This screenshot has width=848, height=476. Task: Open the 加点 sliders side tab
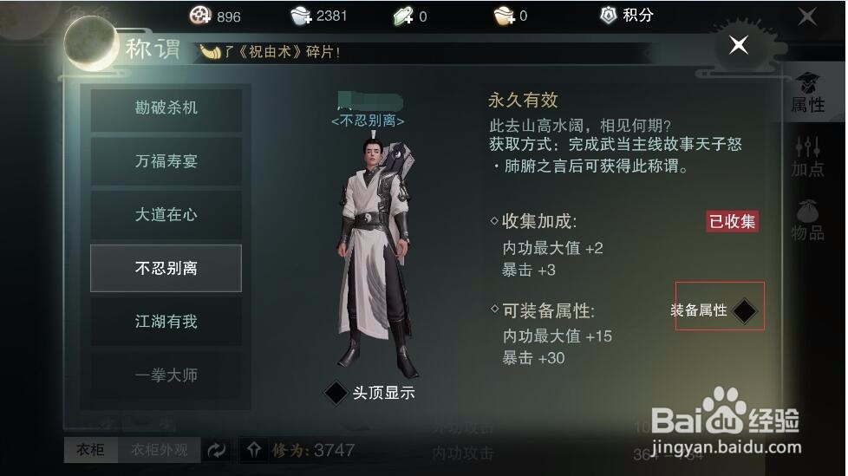click(808, 157)
